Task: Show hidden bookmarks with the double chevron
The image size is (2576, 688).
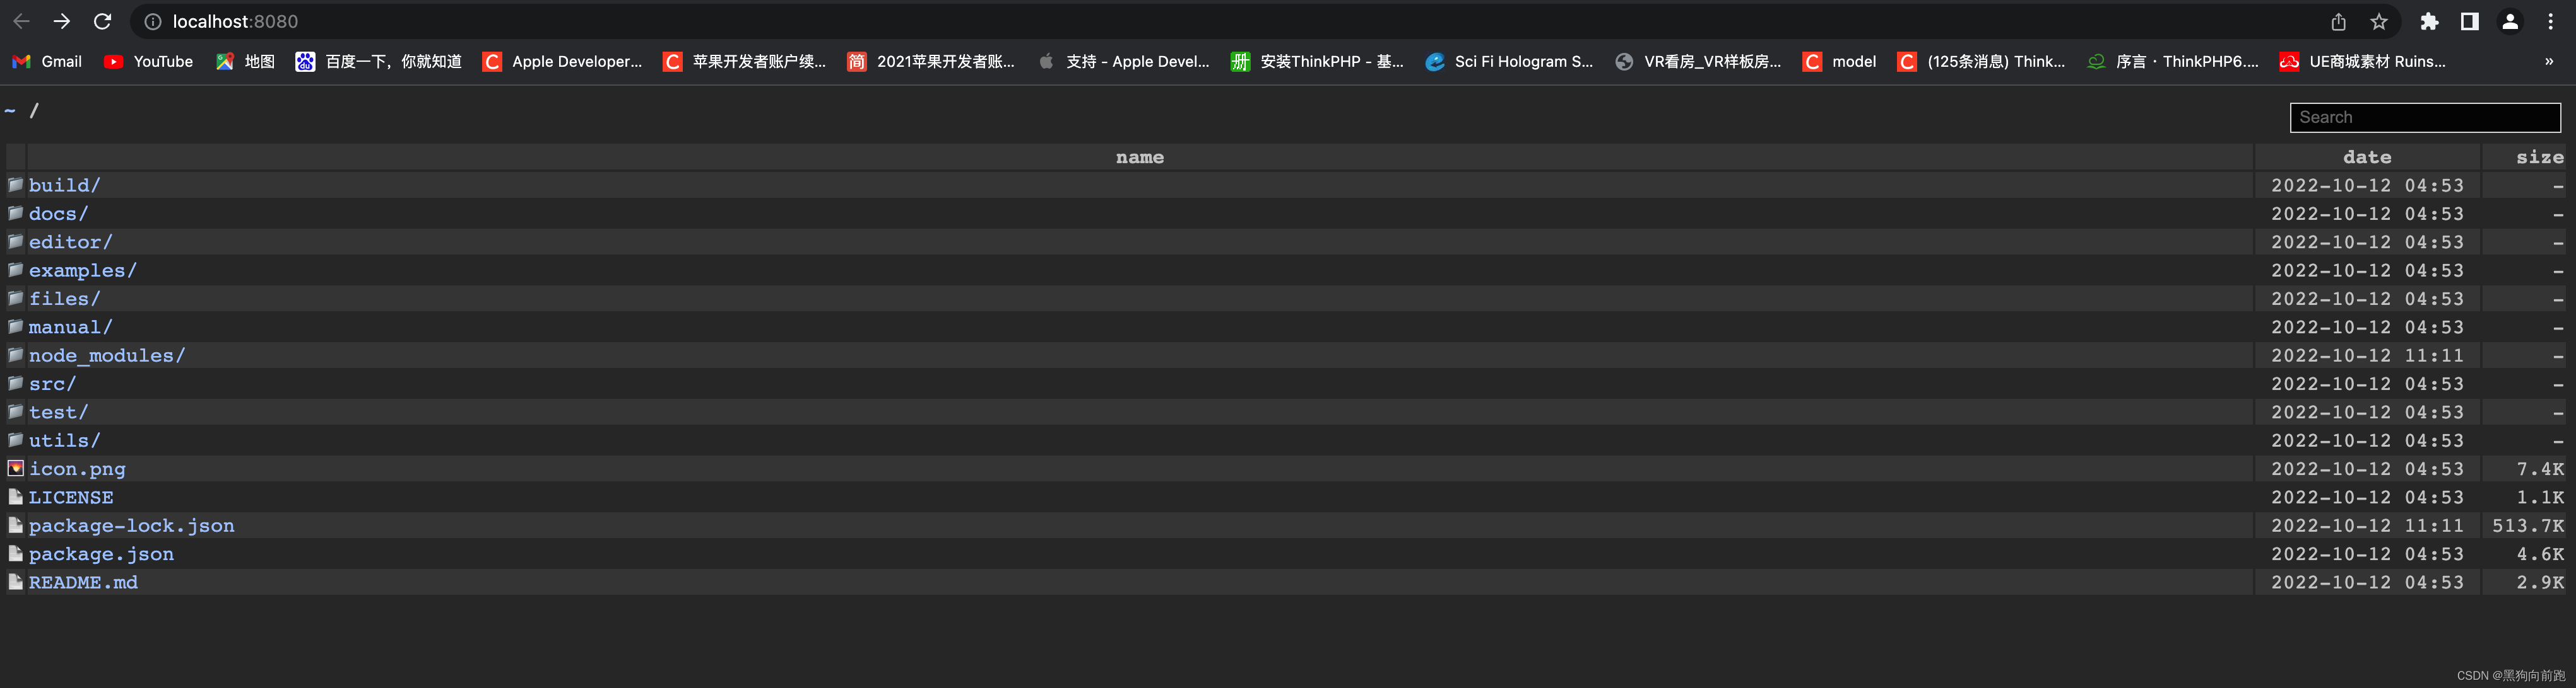Action: pos(2549,61)
